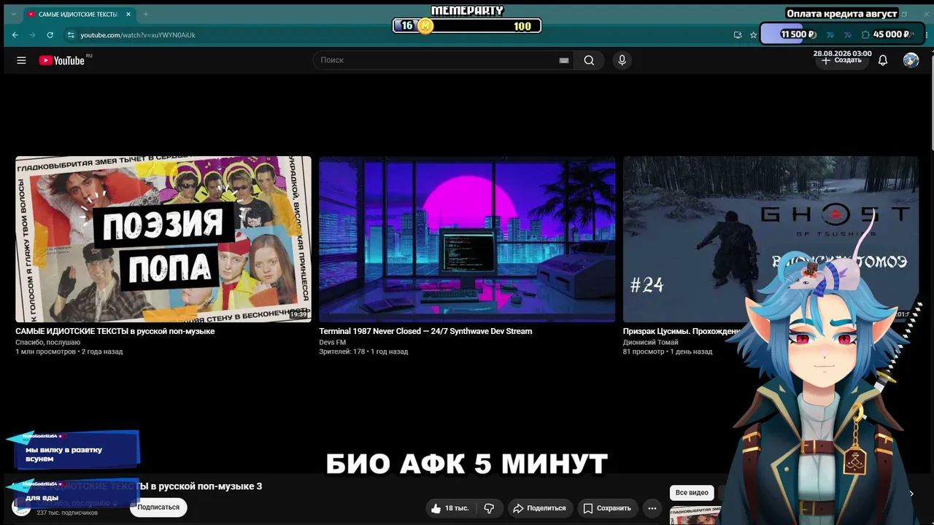Click the Поделиться share button
Viewport: 934px width, 525px height.
[539, 508]
